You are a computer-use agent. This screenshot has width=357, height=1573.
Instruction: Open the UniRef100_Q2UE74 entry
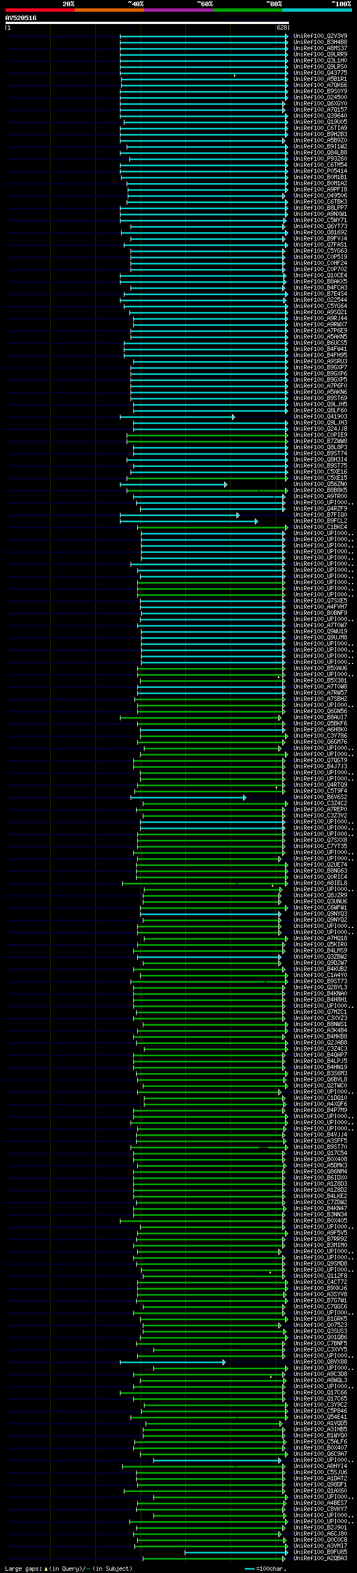tap(320, 865)
